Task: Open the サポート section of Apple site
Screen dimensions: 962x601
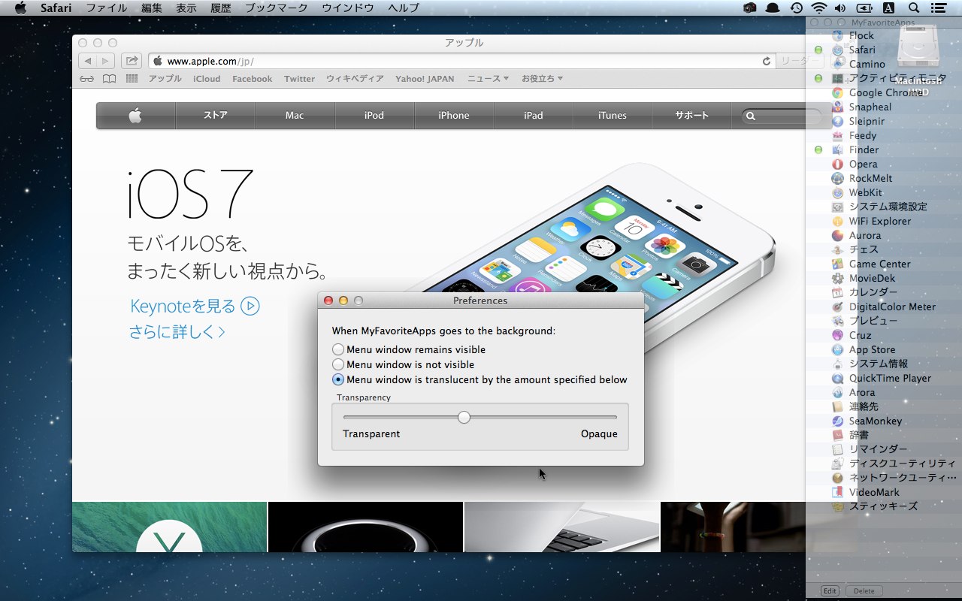Action: click(x=692, y=116)
